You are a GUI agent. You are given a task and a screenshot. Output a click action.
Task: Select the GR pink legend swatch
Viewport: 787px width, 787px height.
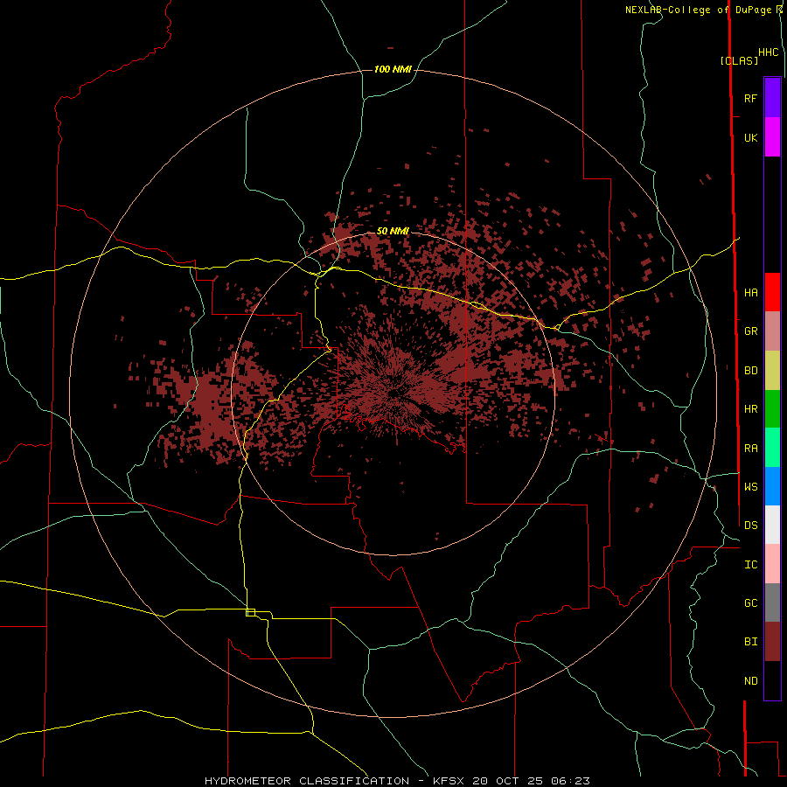point(772,331)
